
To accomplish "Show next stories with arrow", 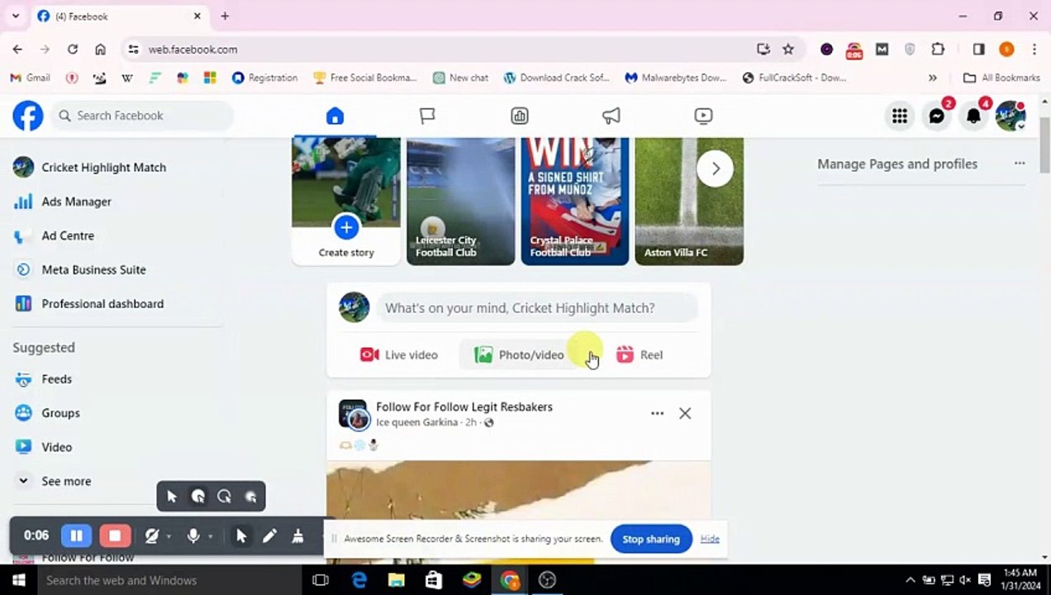I will point(716,169).
